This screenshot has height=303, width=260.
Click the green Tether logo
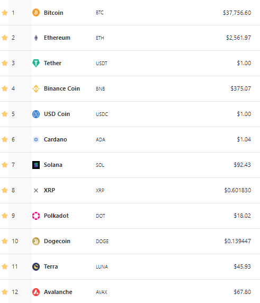tap(36, 63)
